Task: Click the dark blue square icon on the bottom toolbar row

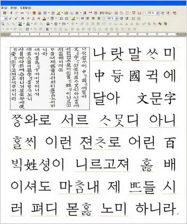Action: [x=47, y=29]
